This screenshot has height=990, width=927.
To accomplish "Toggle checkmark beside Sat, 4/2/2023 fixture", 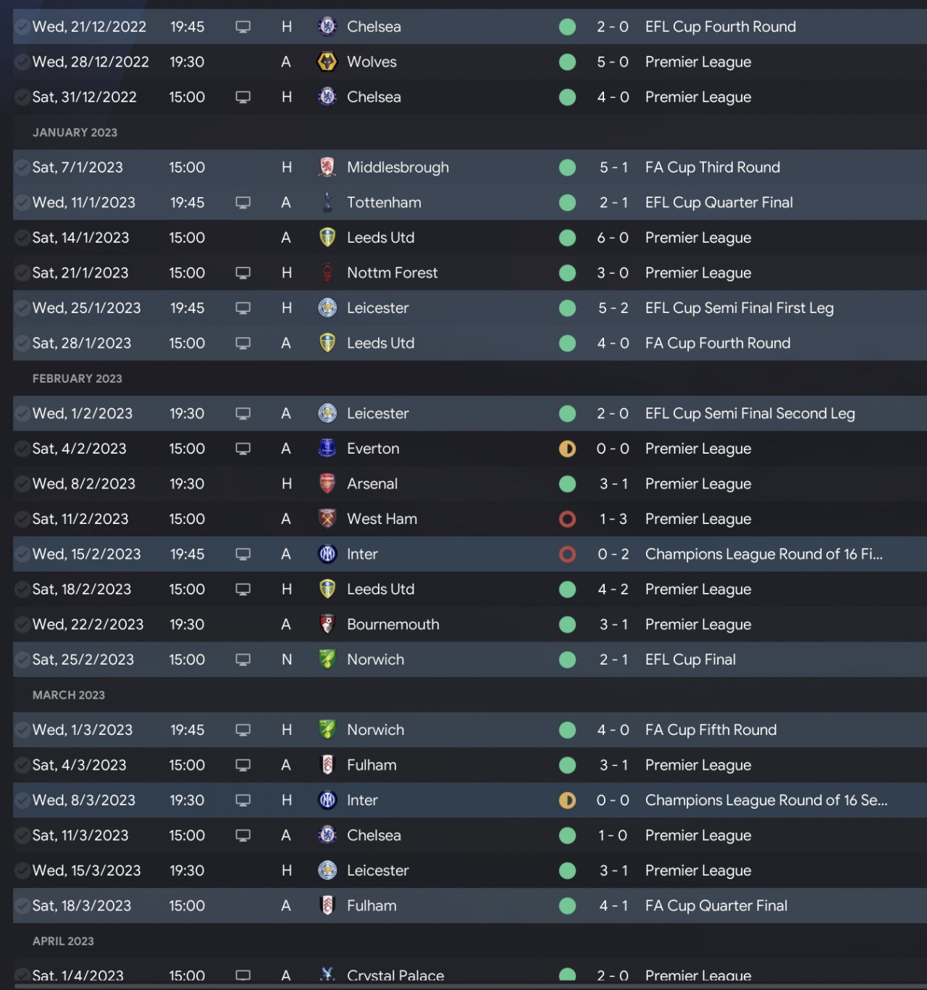I will 22,449.
